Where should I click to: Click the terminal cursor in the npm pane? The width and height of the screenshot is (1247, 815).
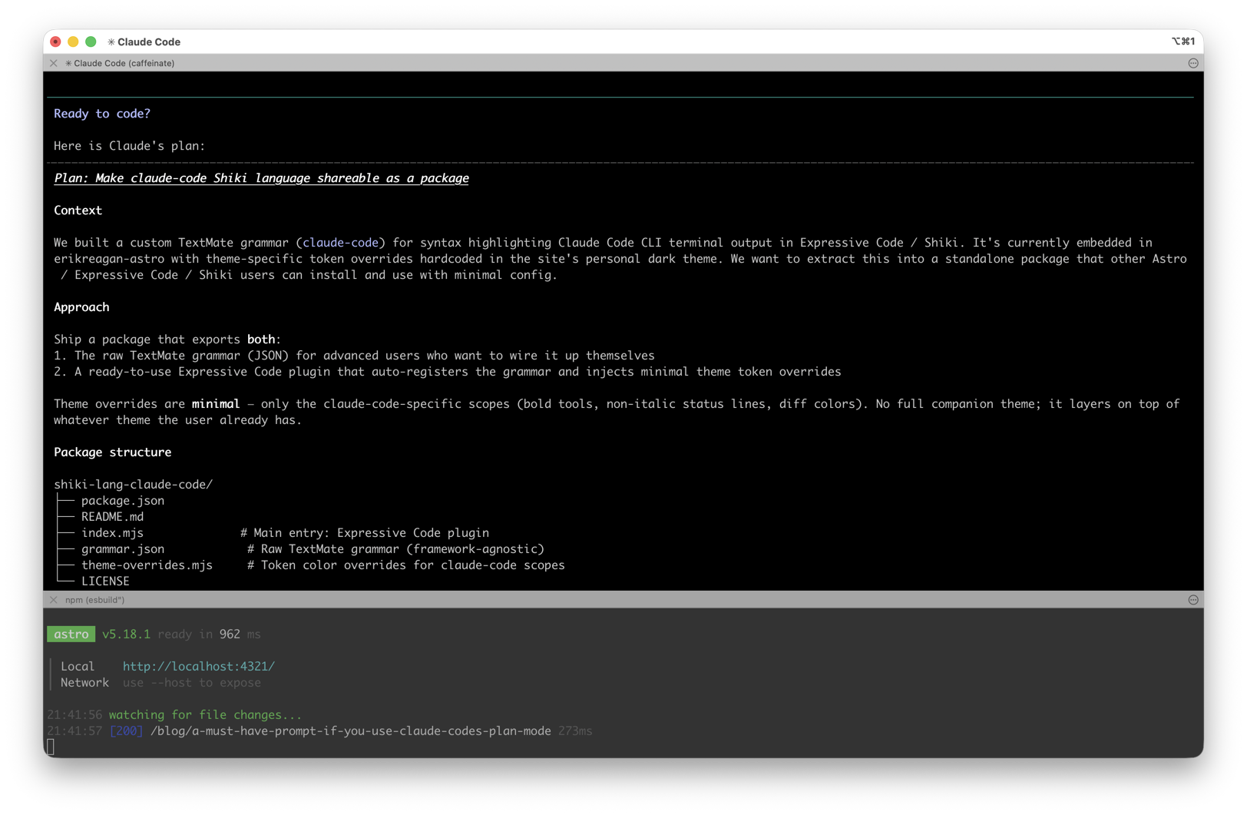(x=51, y=747)
